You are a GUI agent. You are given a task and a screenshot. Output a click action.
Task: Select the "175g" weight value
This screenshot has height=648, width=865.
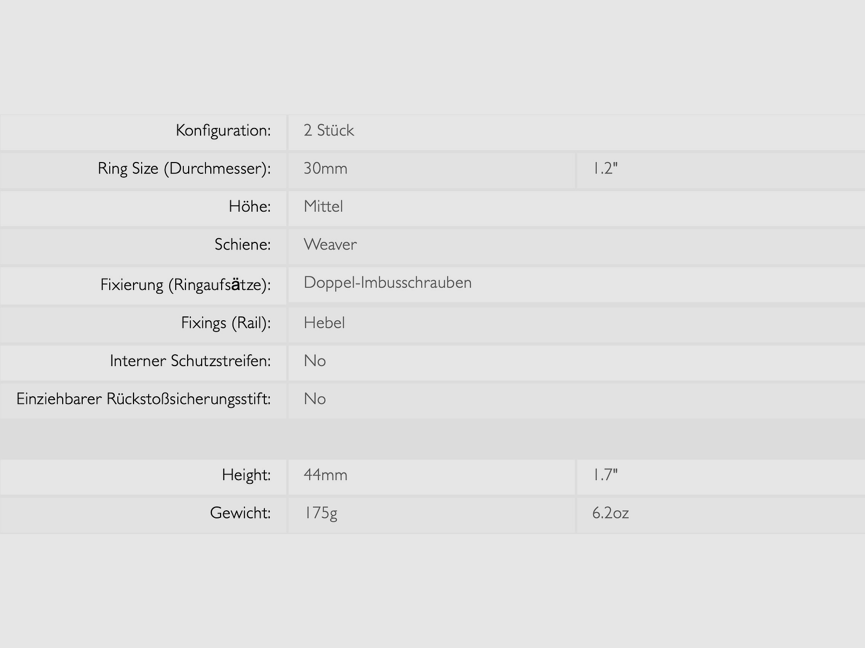pos(321,513)
